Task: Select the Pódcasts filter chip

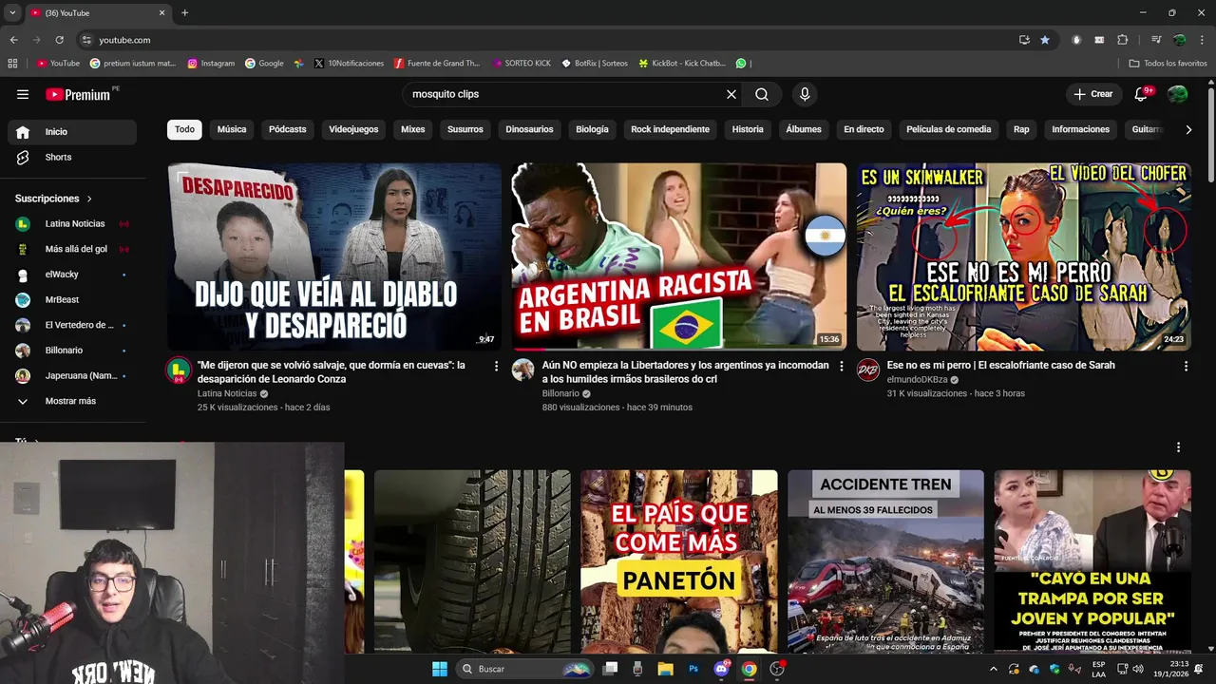Action: pos(287,129)
